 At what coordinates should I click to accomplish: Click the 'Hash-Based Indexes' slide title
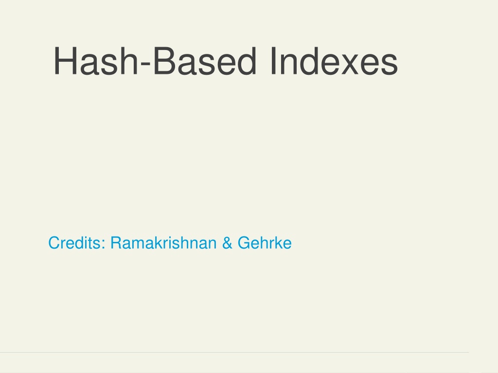coord(226,61)
